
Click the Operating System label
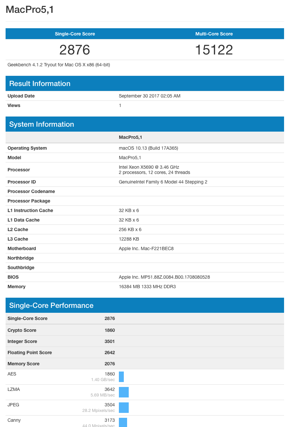point(27,148)
